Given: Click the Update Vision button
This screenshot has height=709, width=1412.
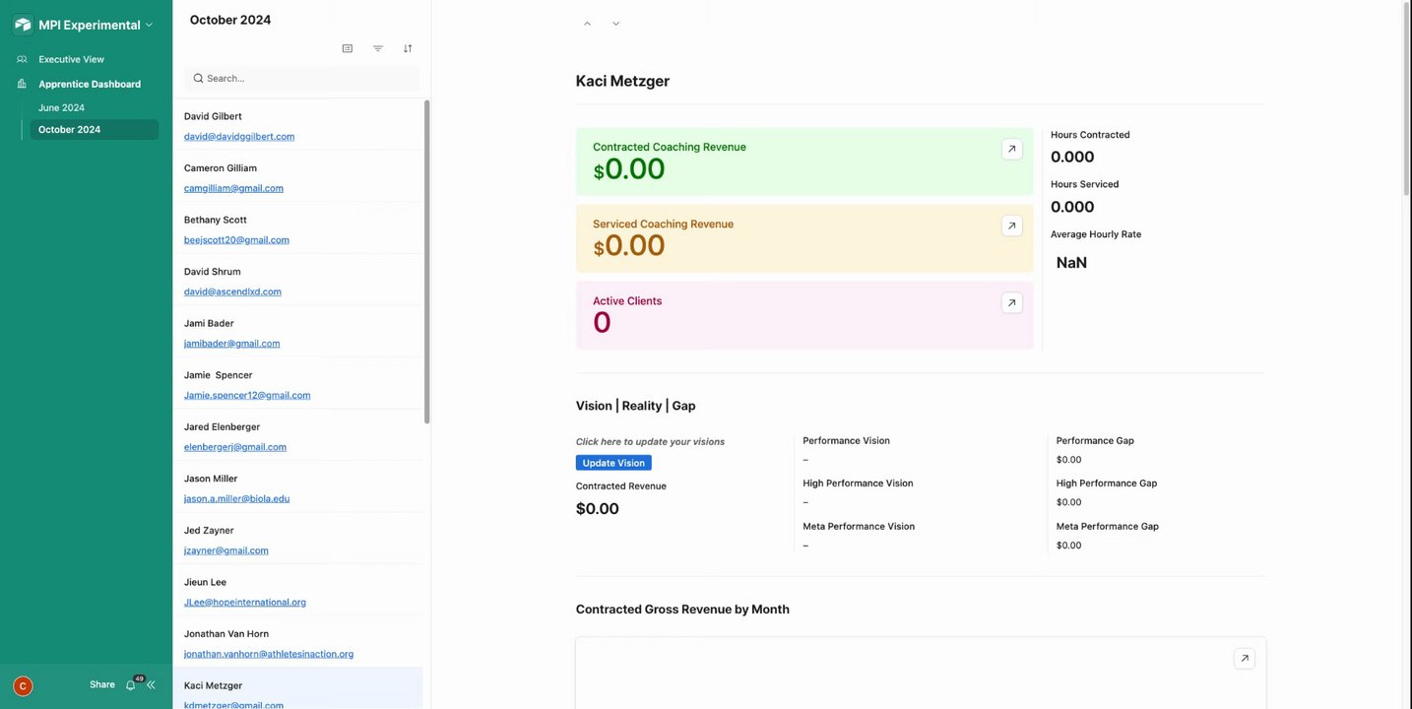Looking at the screenshot, I should (613, 463).
